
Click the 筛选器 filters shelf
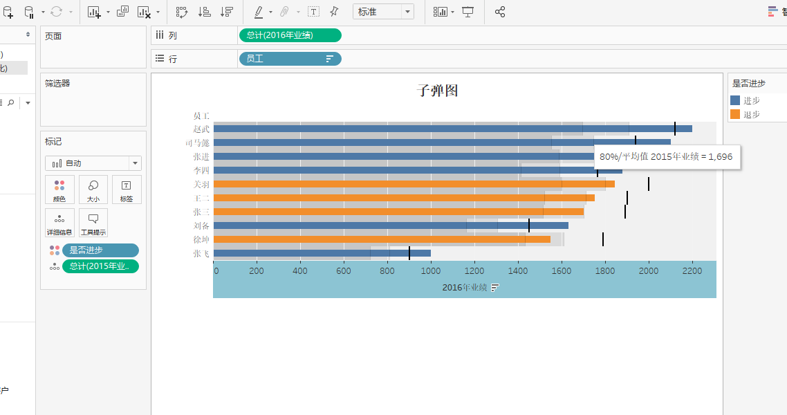click(93, 100)
